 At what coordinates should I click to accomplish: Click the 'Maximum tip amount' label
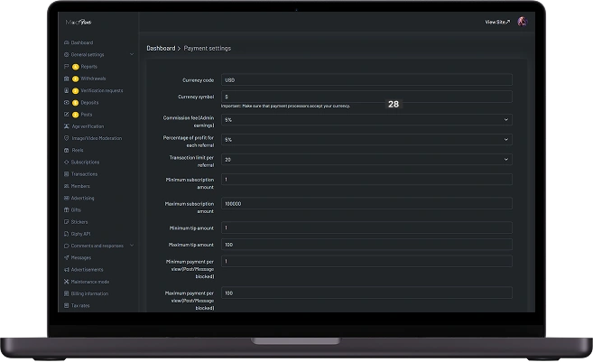click(x=191, y=245)
